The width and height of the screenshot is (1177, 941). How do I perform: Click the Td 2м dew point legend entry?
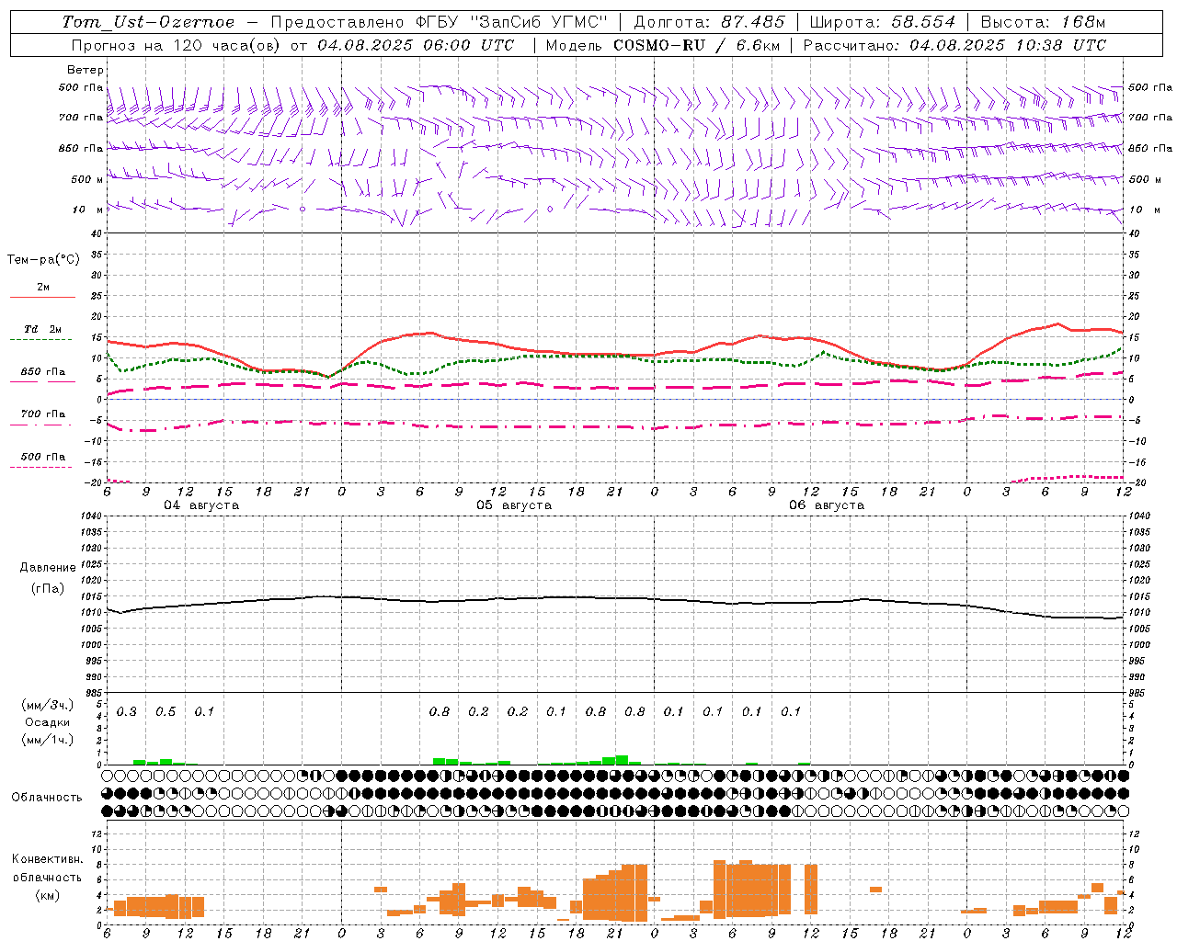click(x=43, y=329)
